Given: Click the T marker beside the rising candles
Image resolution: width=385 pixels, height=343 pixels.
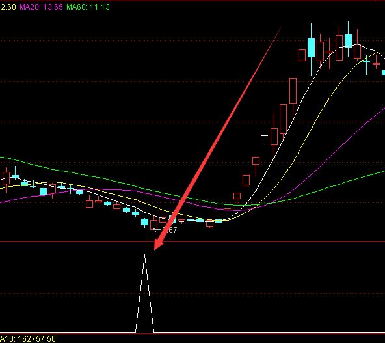Looking at the screenshot, I should coord(265,140).
